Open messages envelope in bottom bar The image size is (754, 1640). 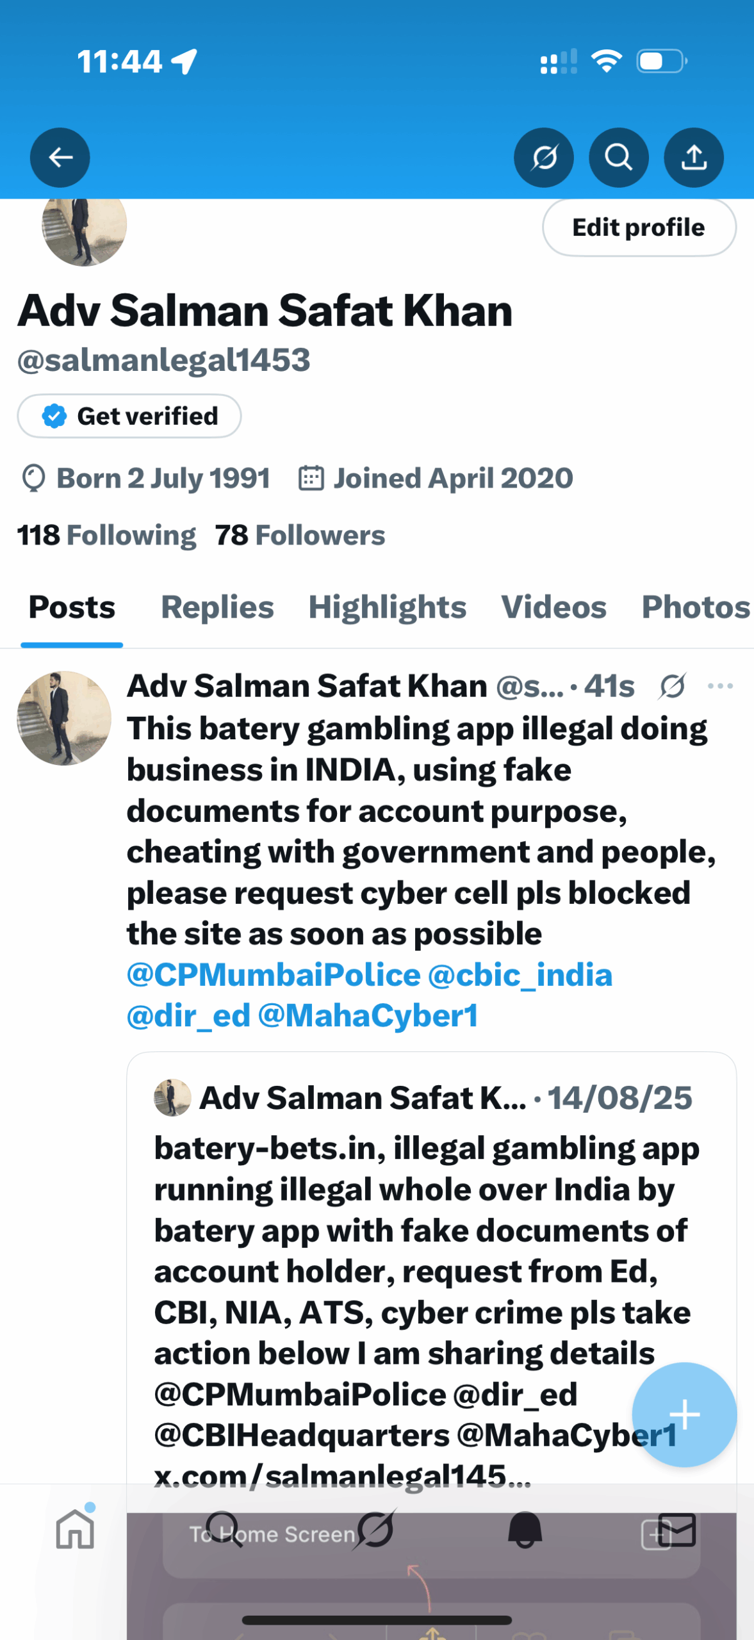click(676, 1530)
